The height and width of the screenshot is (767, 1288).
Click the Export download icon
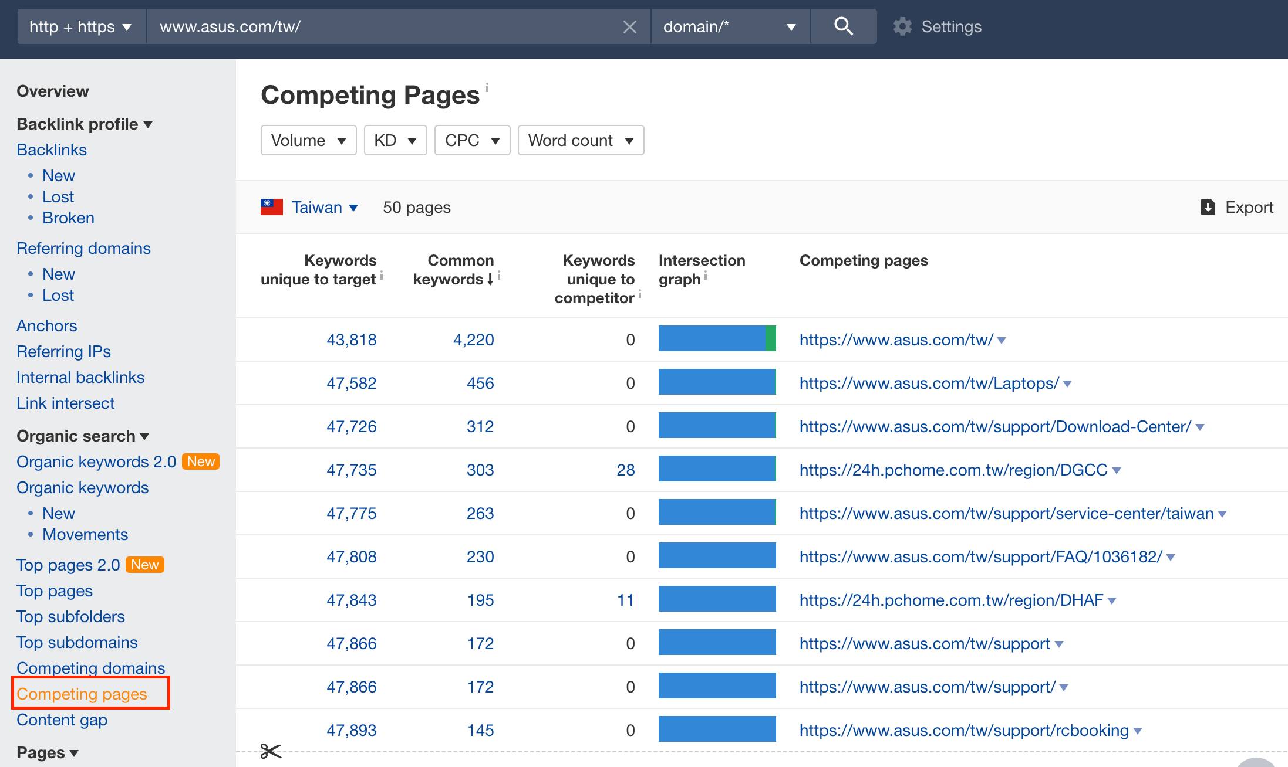coord(1208,207)
